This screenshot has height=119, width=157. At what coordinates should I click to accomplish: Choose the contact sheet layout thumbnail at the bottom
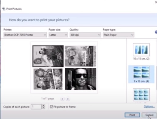click(141, 95)
